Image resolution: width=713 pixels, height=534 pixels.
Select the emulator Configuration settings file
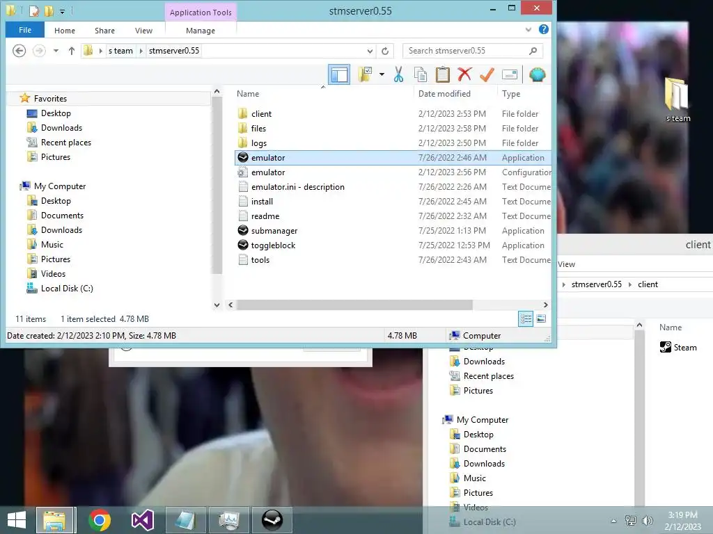click(x=268, y=172)
